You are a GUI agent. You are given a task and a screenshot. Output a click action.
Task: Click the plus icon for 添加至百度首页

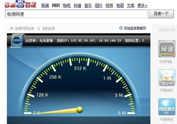pos(121,28)
